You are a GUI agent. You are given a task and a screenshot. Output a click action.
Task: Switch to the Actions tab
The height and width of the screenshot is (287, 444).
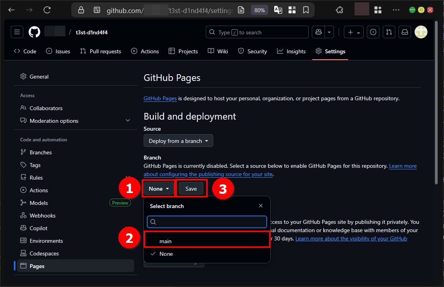click(149, 51)
